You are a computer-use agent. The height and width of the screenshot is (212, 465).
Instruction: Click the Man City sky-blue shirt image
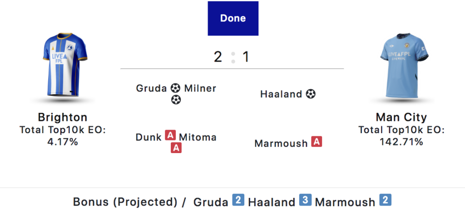401,68
